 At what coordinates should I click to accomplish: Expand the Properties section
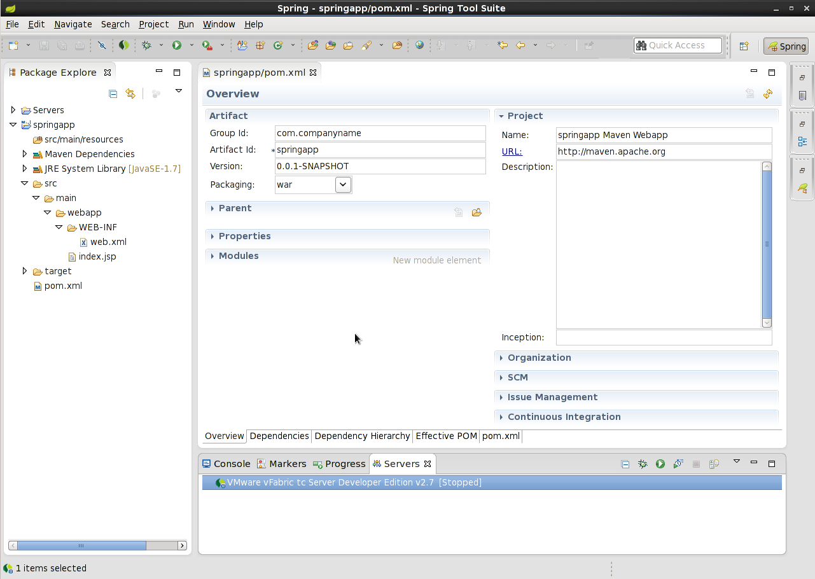point(212,236)
